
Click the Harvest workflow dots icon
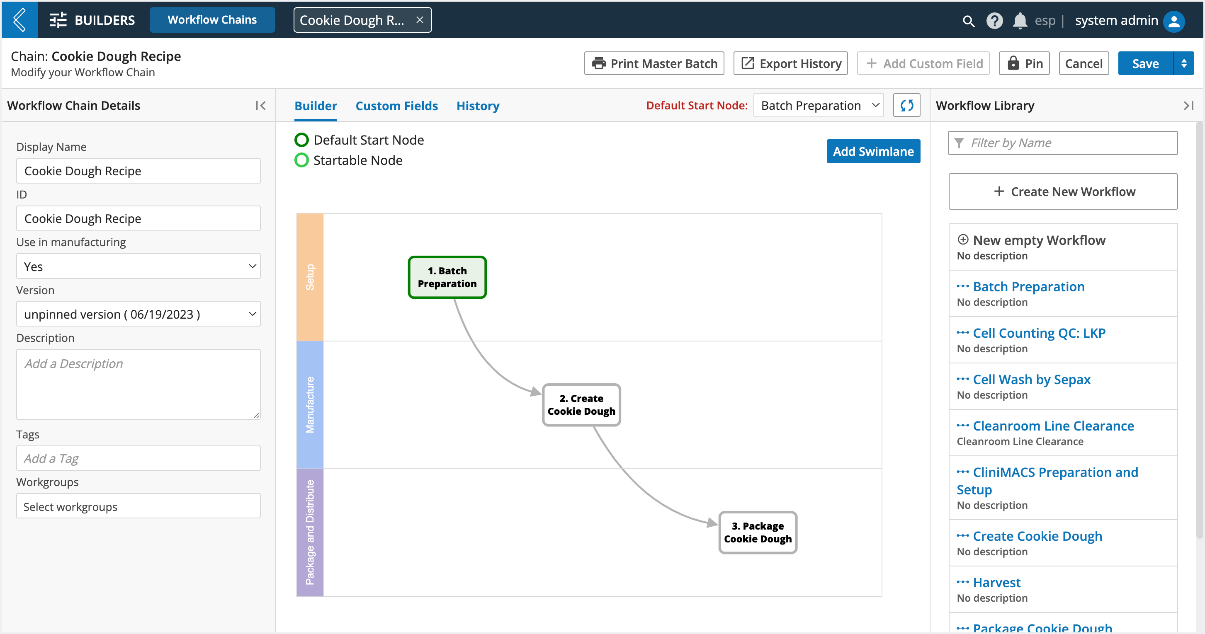(x=963, y=582)
